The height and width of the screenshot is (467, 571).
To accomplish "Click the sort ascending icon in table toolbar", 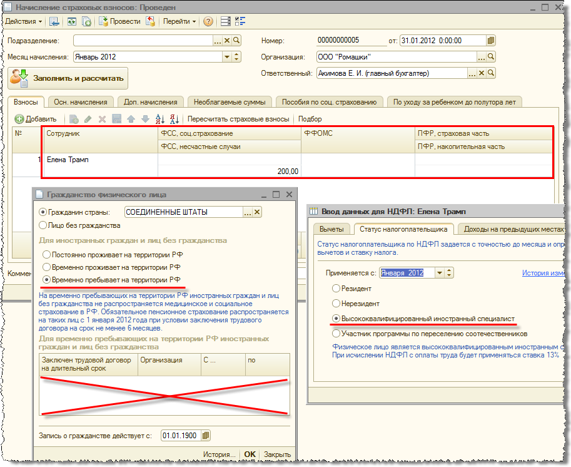I will click(159, 119).
